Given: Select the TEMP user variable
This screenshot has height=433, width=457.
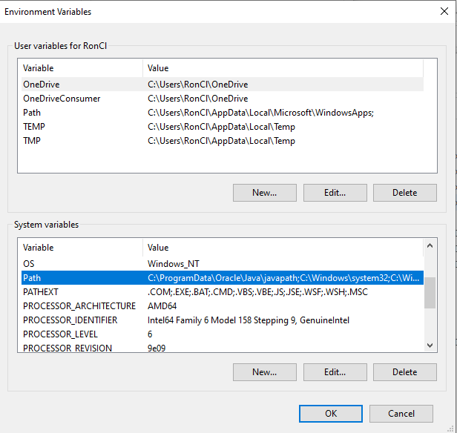Looking at the screenshot, I should pyautogui.click(x=82, y=127).
